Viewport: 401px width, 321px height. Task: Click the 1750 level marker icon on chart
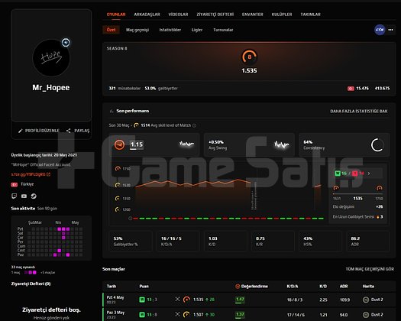coord(118,169)
